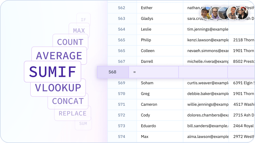Choose the CONCAT function chip
Viewport: 255px width, 143px height.
68,101
